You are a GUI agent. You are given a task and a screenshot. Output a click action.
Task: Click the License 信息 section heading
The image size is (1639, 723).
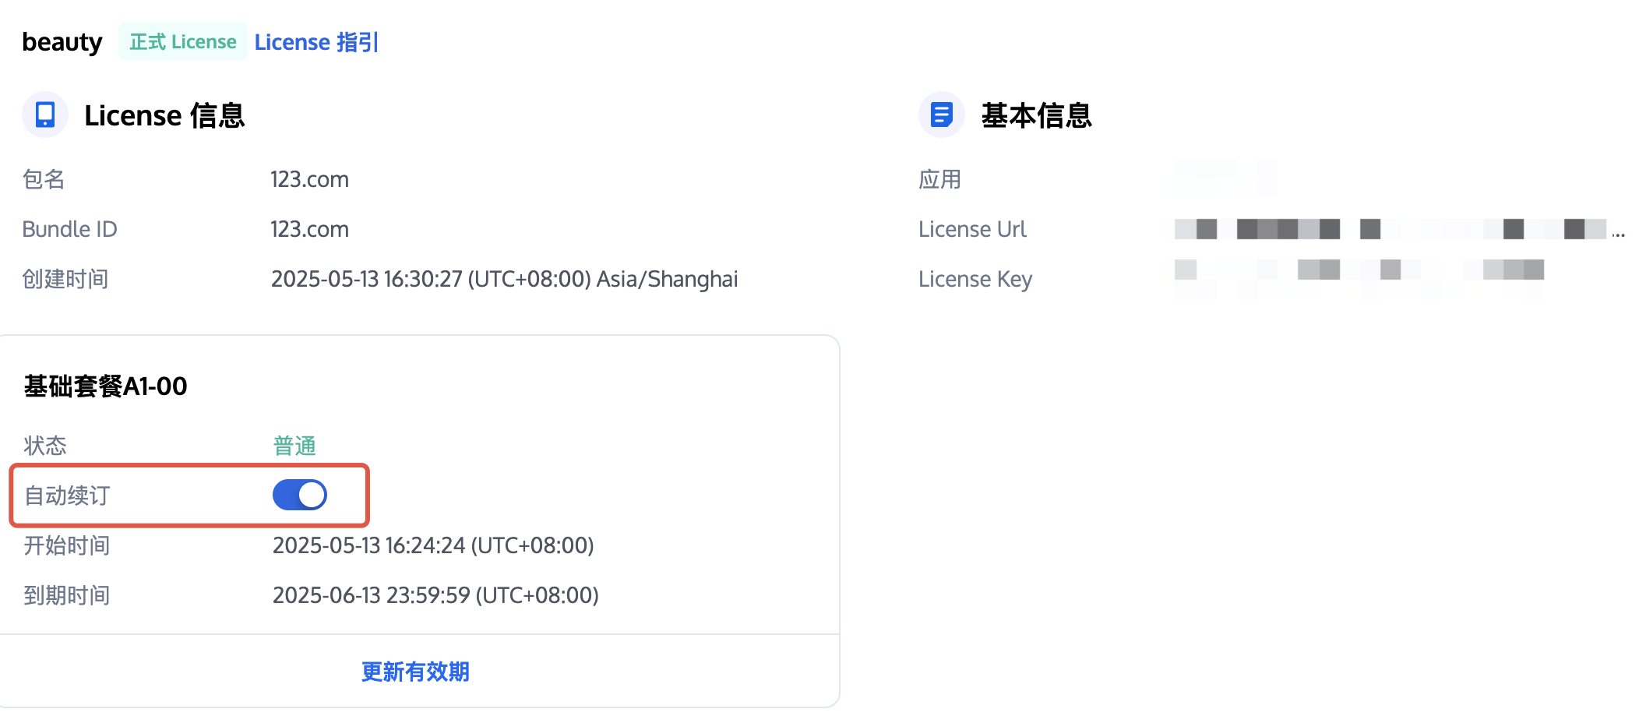pos(164,115)
